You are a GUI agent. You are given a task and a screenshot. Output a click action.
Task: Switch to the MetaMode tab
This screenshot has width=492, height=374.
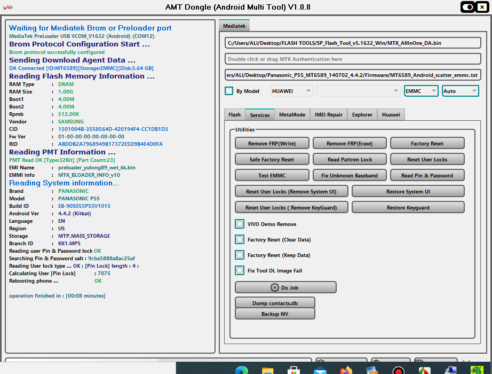point(292,114)
